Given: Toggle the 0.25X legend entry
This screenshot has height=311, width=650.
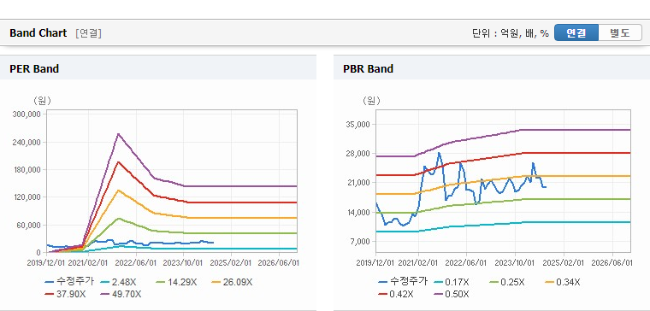Looking at the screenshot, I should [507, 283].
